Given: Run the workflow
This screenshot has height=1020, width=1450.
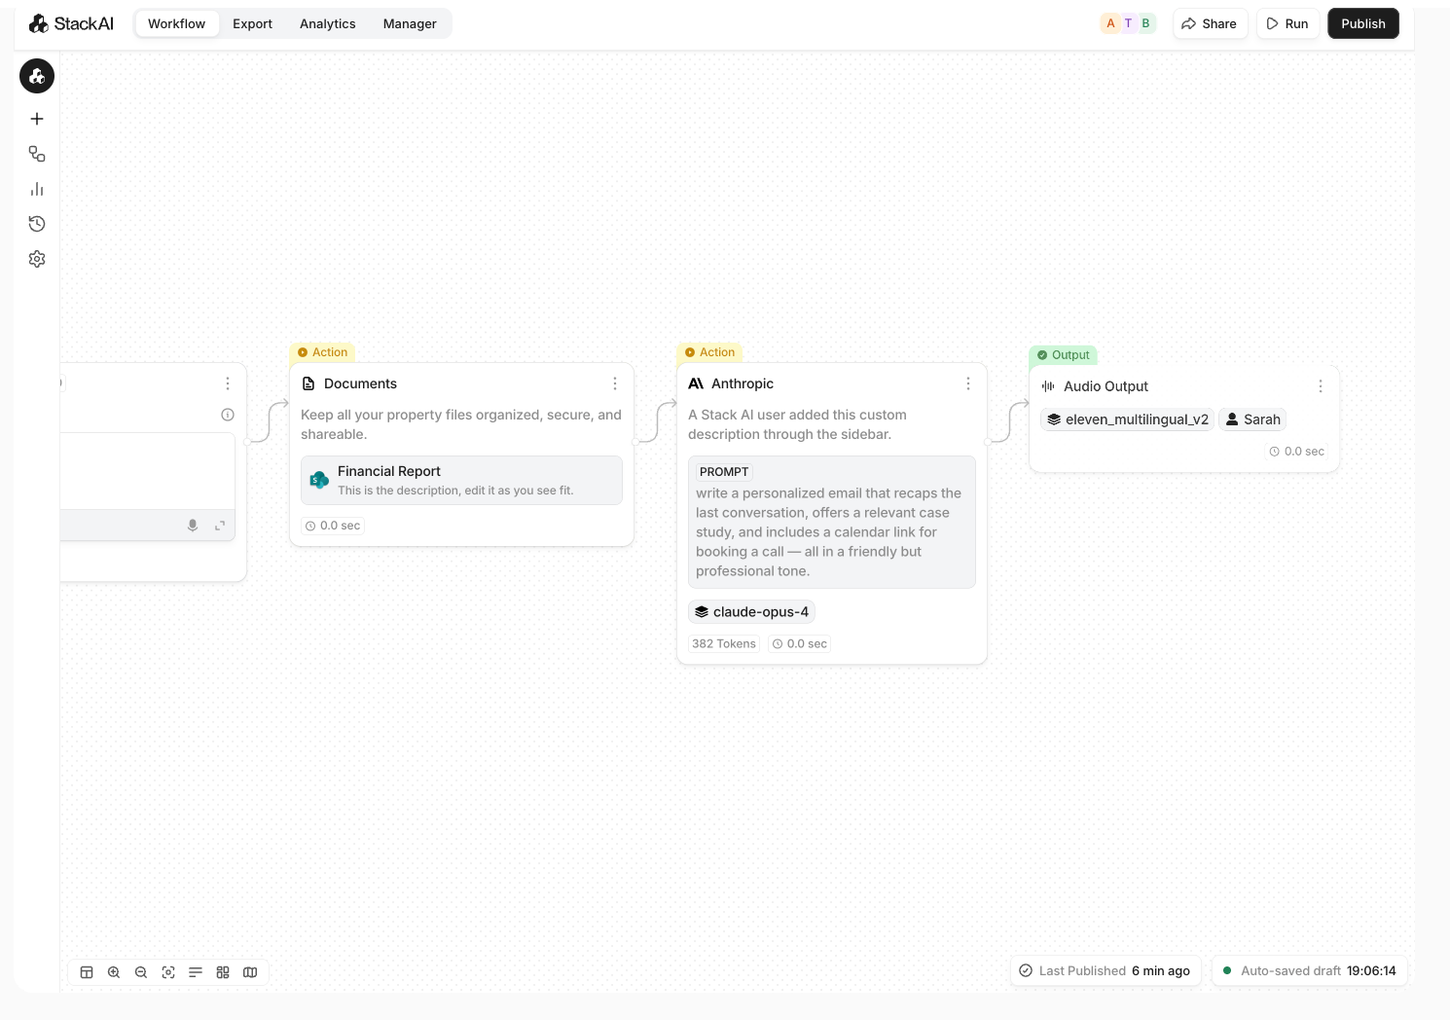Looking at the screenshot, I should (1287, 23).
